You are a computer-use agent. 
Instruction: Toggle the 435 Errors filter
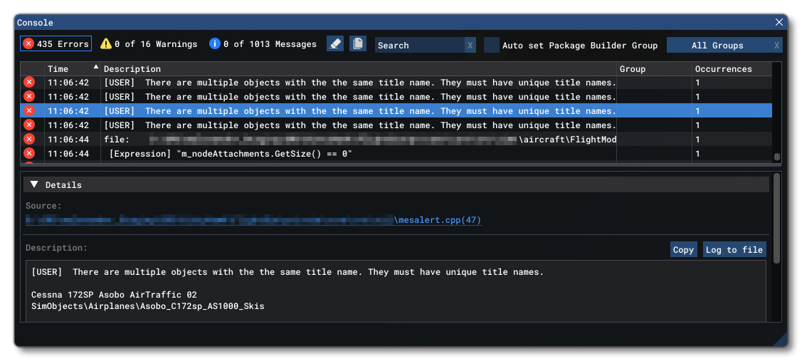point(56,44)
